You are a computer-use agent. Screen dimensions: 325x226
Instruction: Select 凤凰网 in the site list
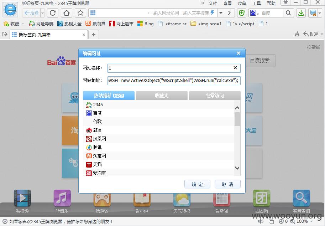[x=158, y=139]
